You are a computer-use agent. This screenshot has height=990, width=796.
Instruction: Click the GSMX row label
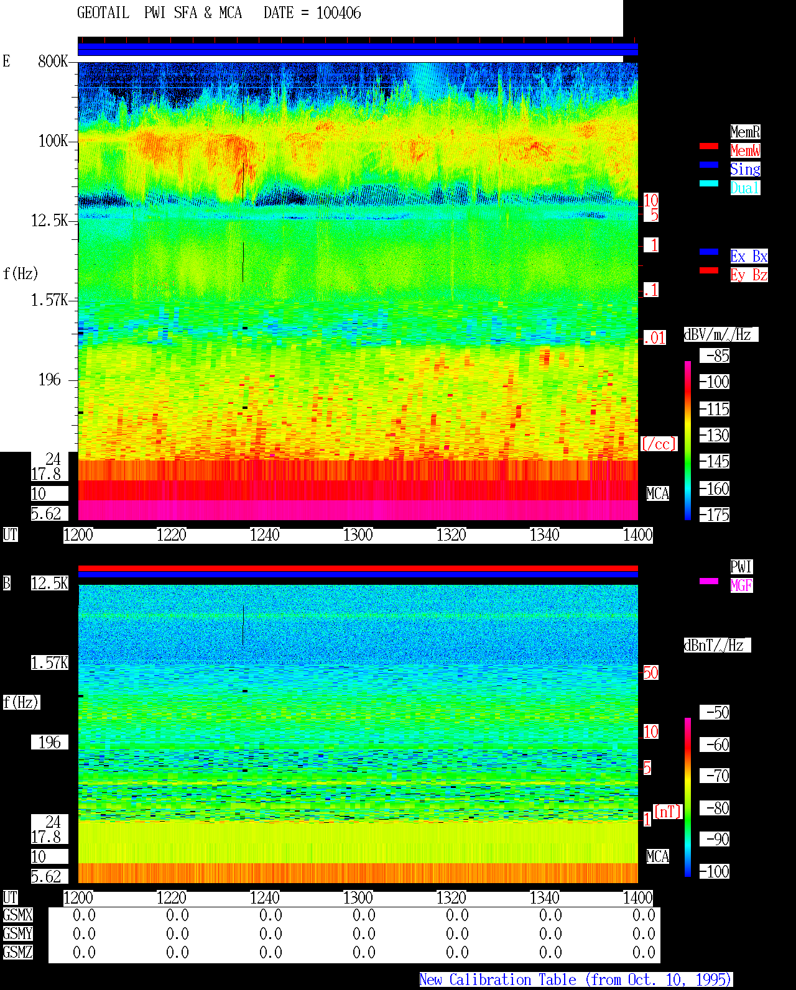(x=17, y=915)
